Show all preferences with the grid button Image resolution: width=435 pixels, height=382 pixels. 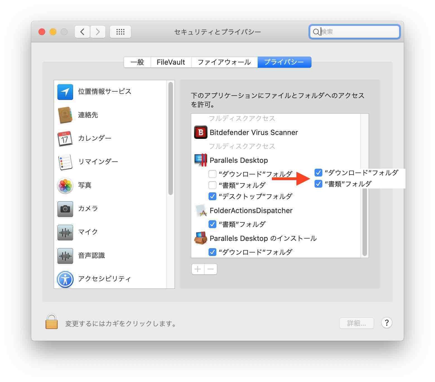120,32
